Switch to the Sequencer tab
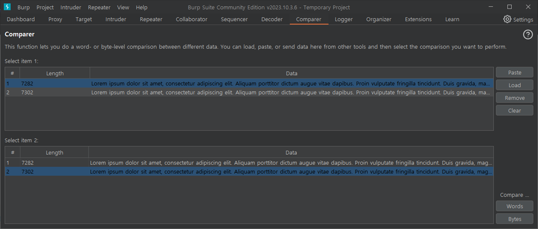This screenshot has height=229, width=538. (x=234, y=19)
